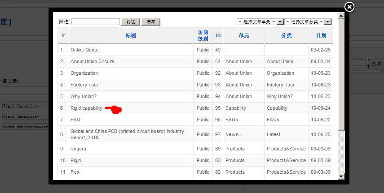Sort by the ID column header
This screenshot has height=193, width=384.
click(x=218, y=35)
